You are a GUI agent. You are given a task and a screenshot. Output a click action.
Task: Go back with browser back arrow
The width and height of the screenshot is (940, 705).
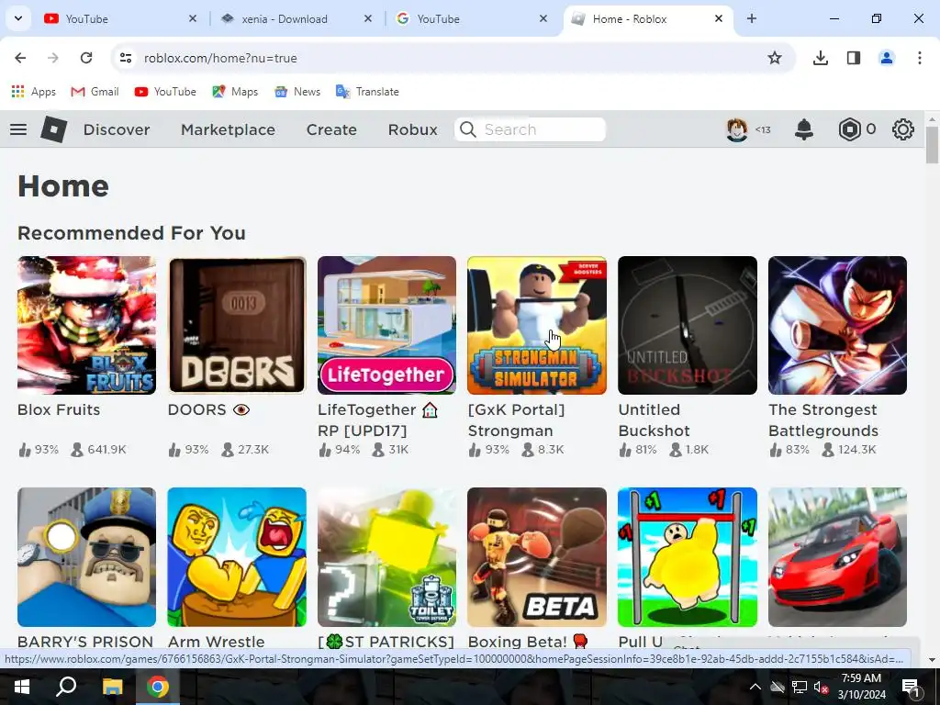(20, 58)
